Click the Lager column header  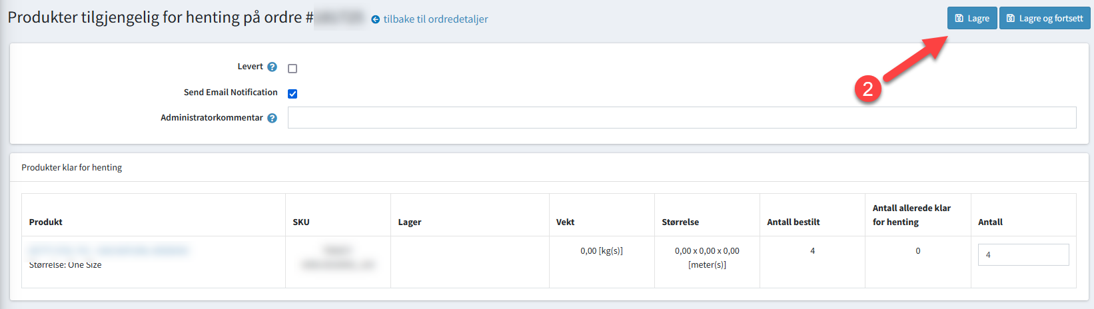click(410, 222)
